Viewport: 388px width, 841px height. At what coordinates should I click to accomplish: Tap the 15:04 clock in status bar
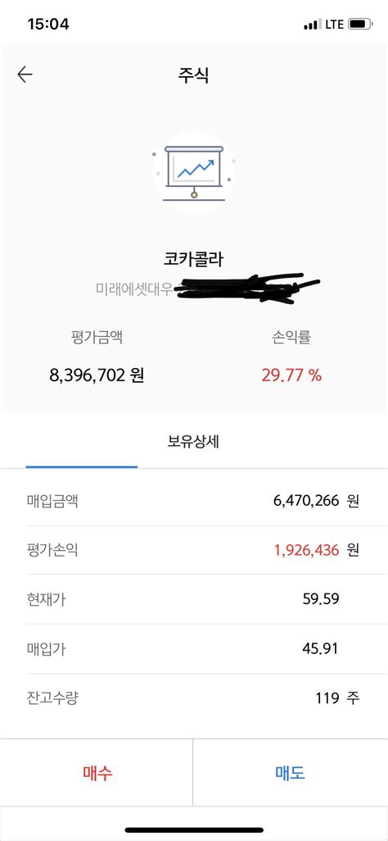coord(47,24)
